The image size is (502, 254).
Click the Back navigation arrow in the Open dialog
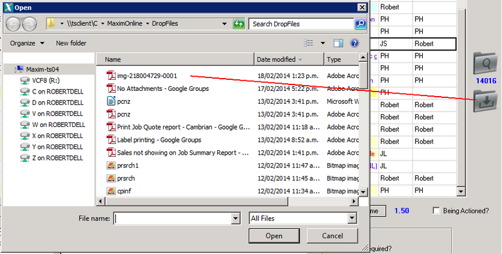(x=13, y=24)
